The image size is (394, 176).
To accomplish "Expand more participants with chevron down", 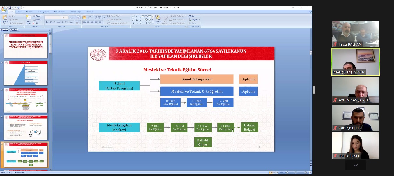I will pyautogui.click(x=355, y=165).
